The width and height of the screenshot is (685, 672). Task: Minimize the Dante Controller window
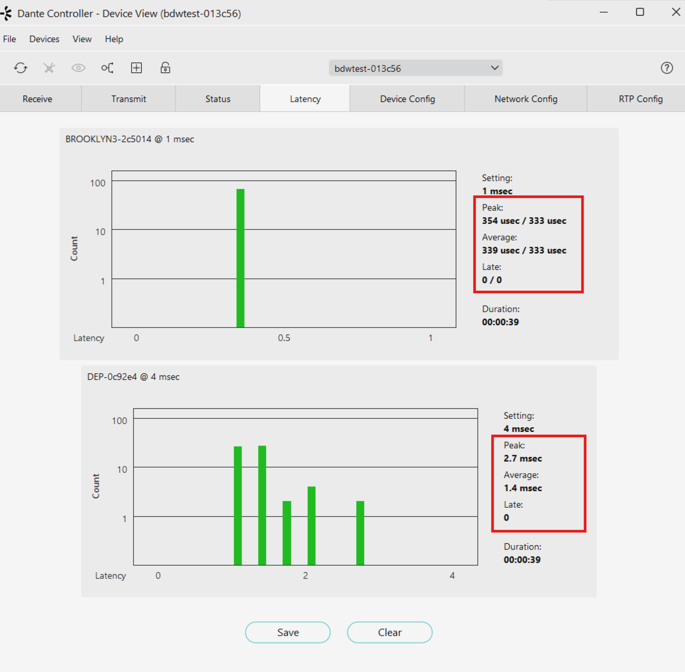[x=604, y=12]
